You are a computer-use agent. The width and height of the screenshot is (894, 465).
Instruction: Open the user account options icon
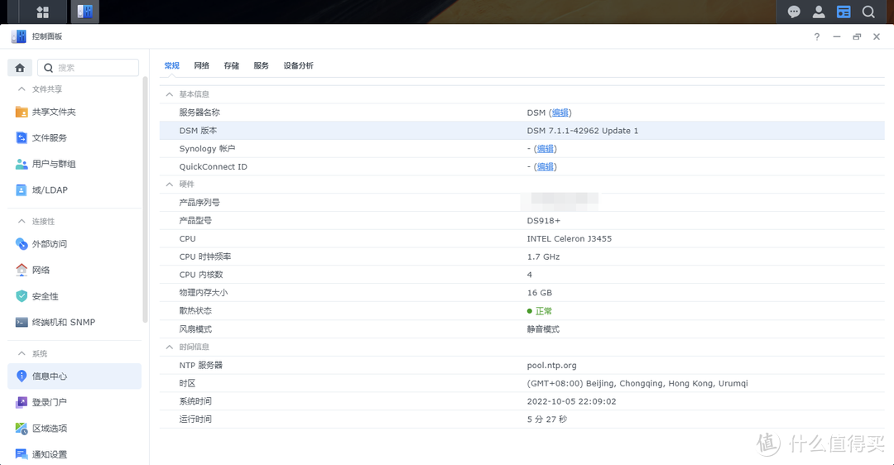tap(819, 12)
